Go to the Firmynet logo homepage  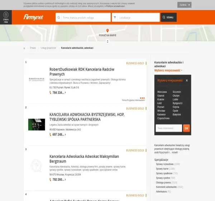coord(33,17)
